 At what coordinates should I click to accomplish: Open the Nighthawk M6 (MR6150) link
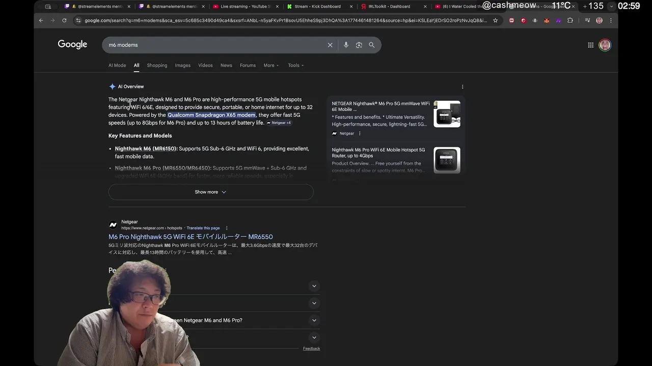[x=146, y=149]
